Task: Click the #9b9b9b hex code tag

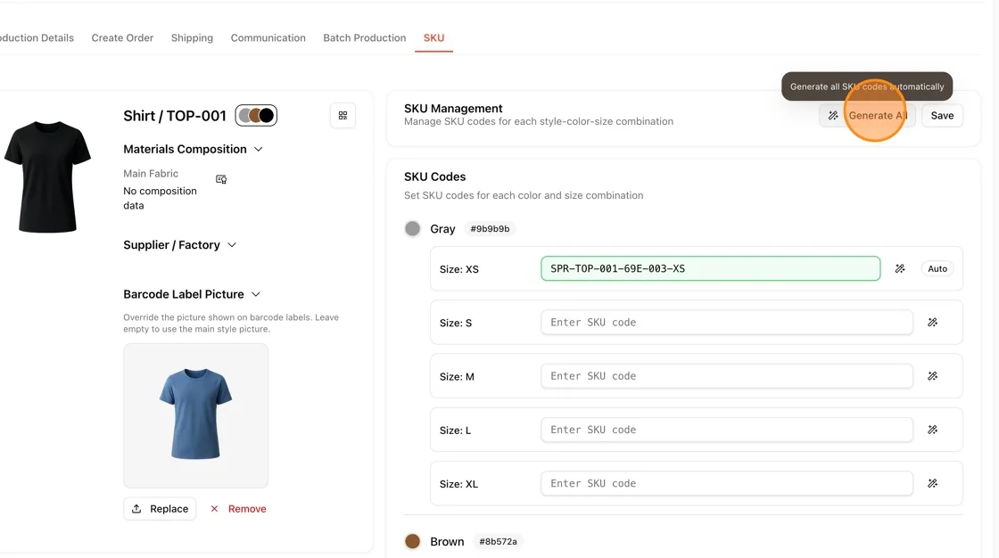Action: pyautogui.click(x=490, y=229)
